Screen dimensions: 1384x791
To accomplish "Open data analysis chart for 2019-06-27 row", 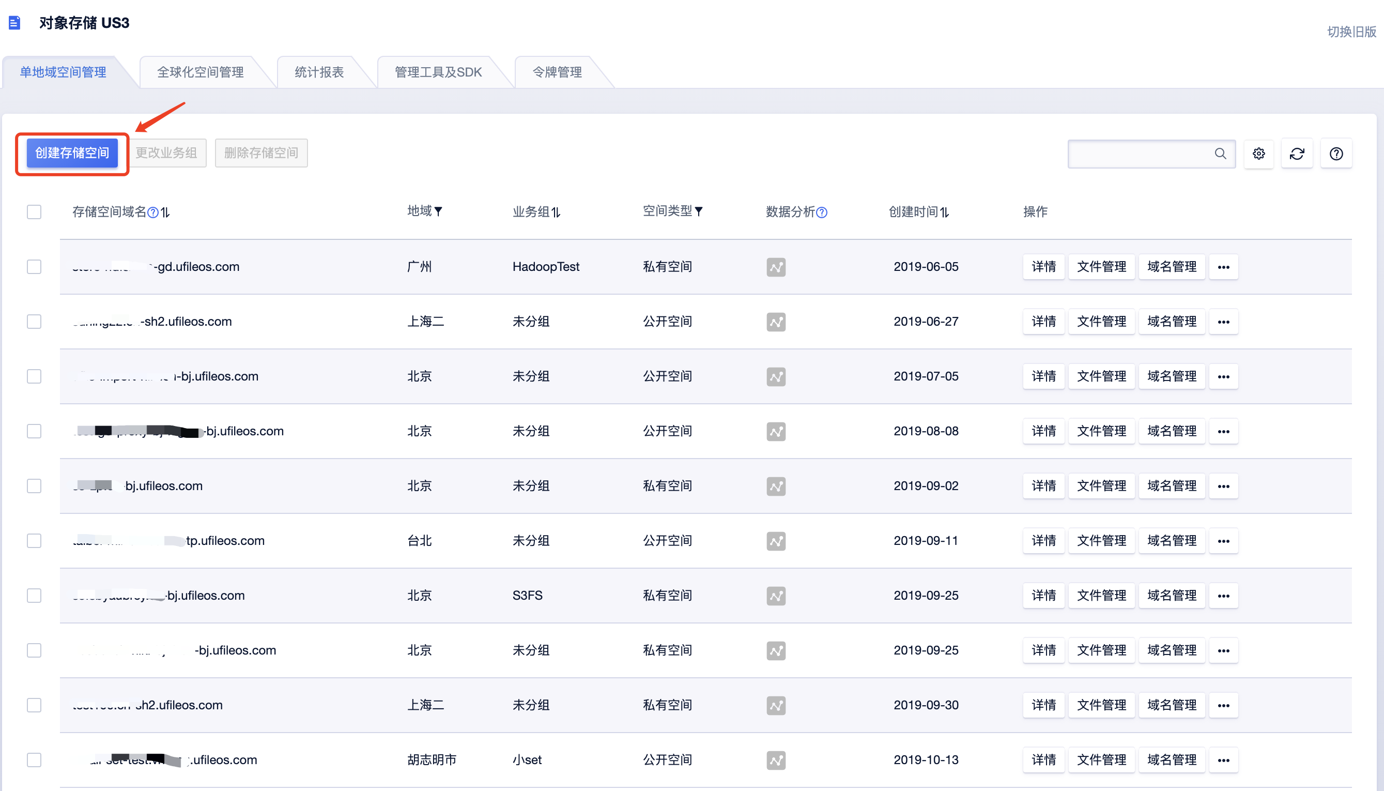I will [x=776, y=322].
